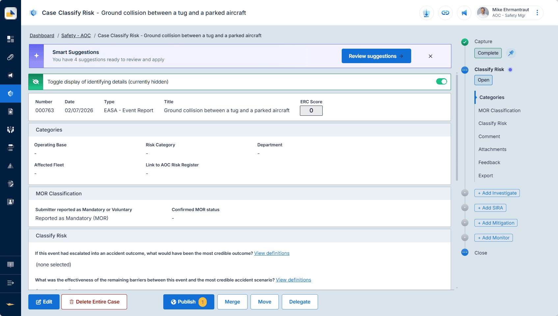Screen dimensions: 558x316
Task: Click Review suggestions button
Action: point(376,56)
